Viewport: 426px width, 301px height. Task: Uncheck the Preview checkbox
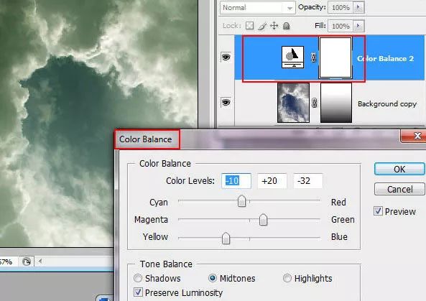coord(378,211)
